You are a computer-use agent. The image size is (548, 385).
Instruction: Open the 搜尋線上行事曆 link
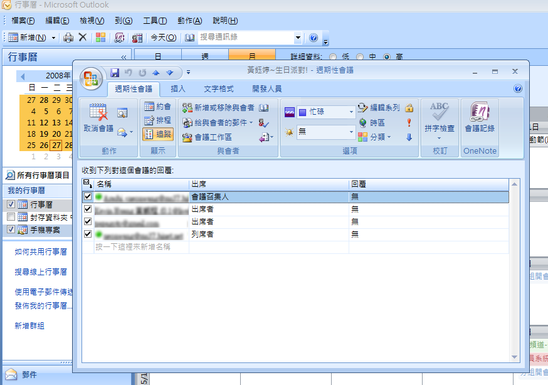(41, 272)
